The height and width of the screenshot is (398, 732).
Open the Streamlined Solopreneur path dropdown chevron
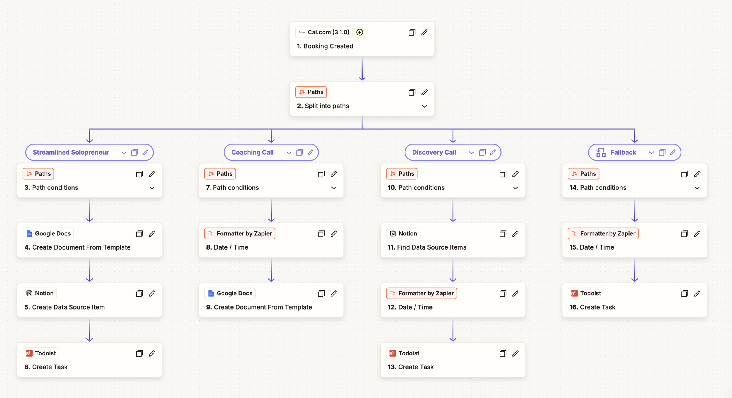pyautogui.click(x=124, y=153)
